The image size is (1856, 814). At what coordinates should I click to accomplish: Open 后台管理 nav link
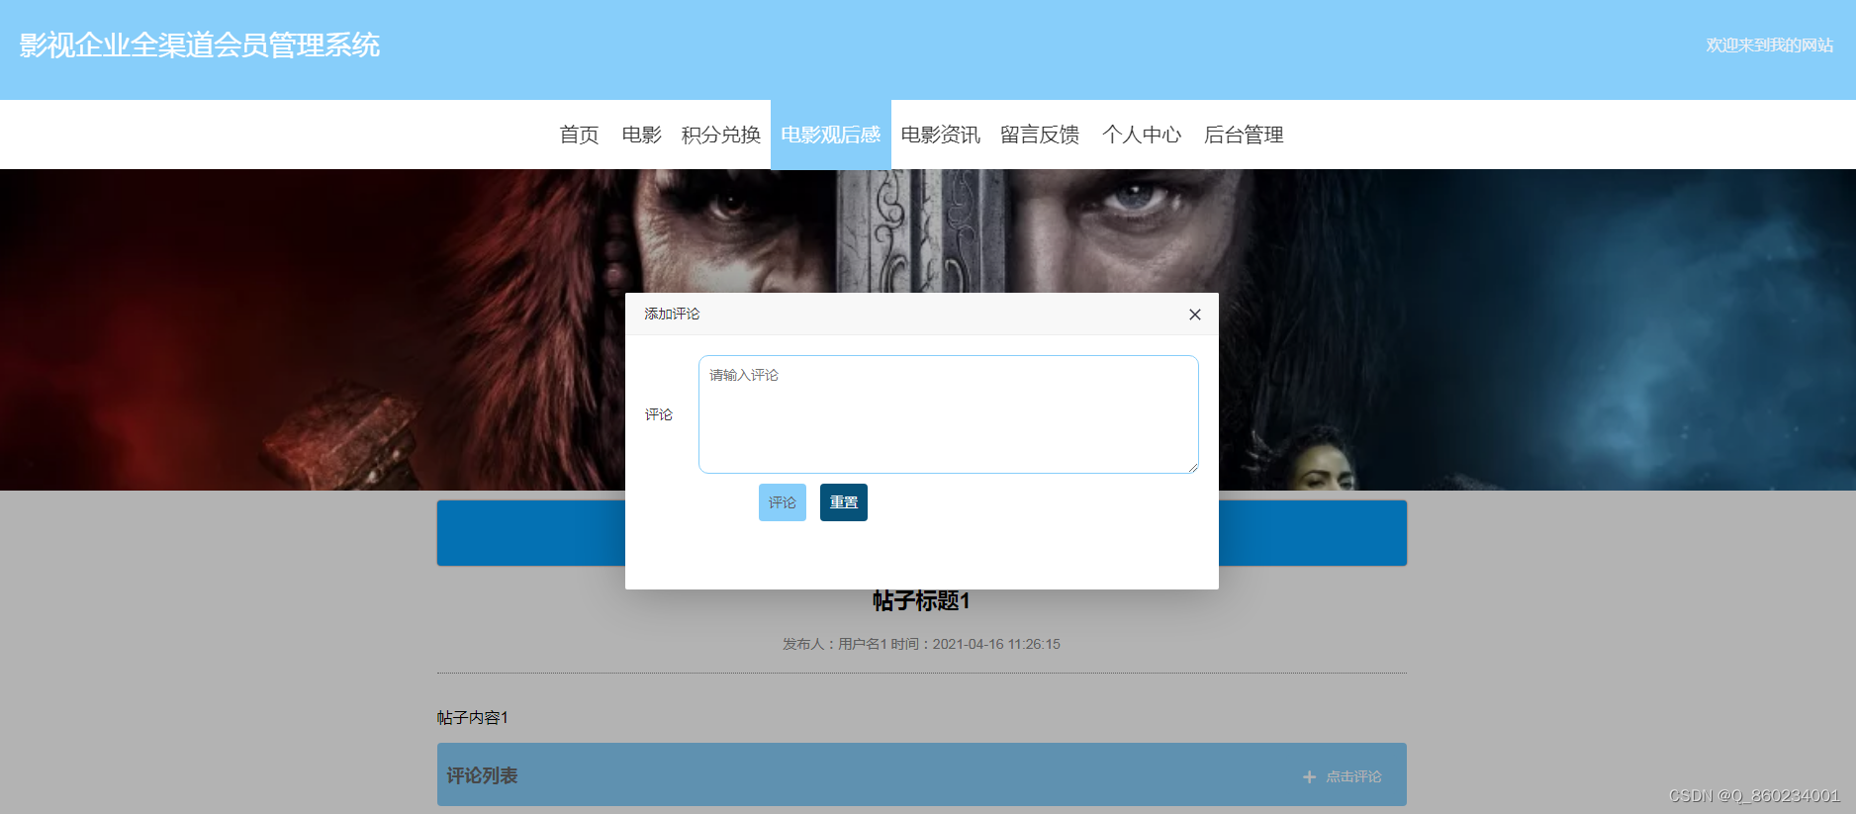point(1244,135)
